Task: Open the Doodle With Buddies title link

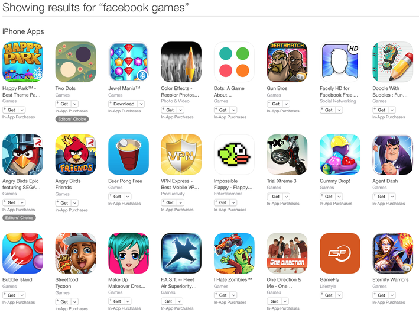Action: (x=390, y=92)
